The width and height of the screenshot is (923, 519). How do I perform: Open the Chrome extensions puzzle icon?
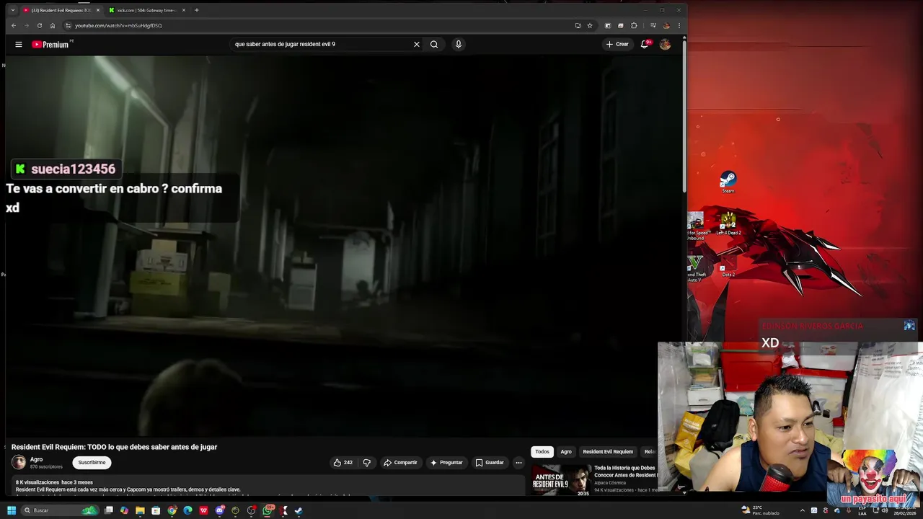[x=634, y=25]
